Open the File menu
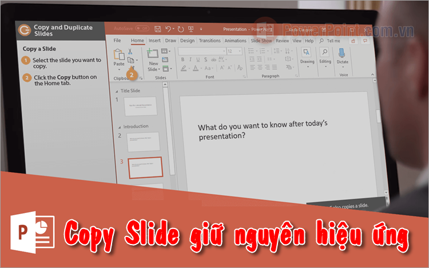 (117, 41)
